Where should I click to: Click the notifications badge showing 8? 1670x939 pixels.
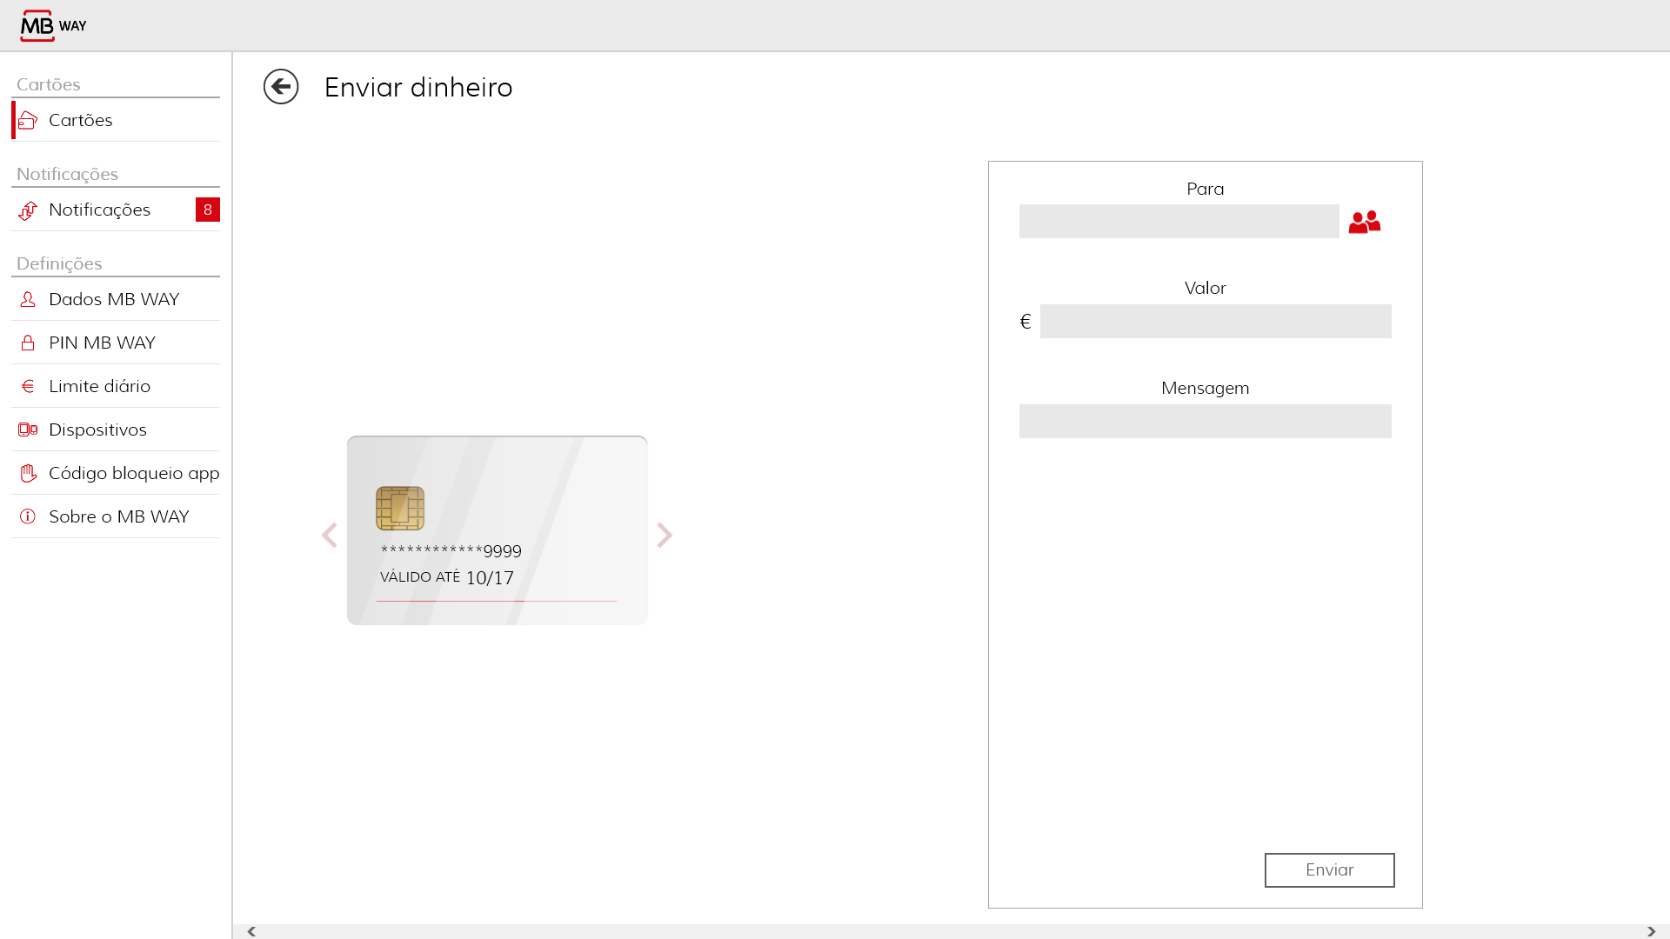click(x=207, y=210)
